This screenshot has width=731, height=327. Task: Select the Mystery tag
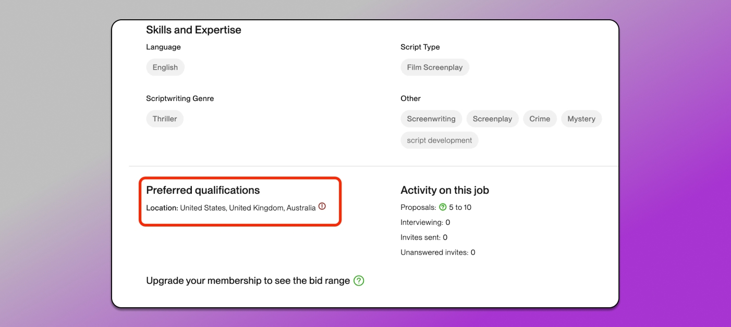[x=581, y=119]
